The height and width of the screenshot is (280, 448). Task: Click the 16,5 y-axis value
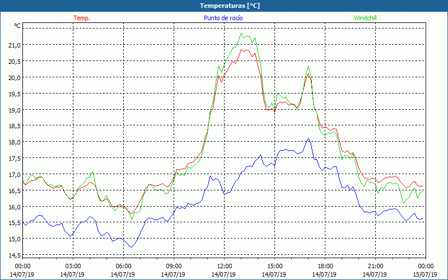15,190
